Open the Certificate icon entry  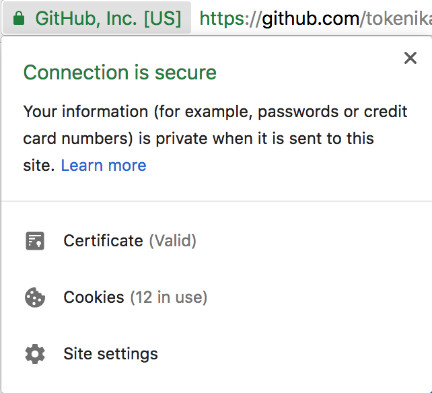(x=35, y=241)
